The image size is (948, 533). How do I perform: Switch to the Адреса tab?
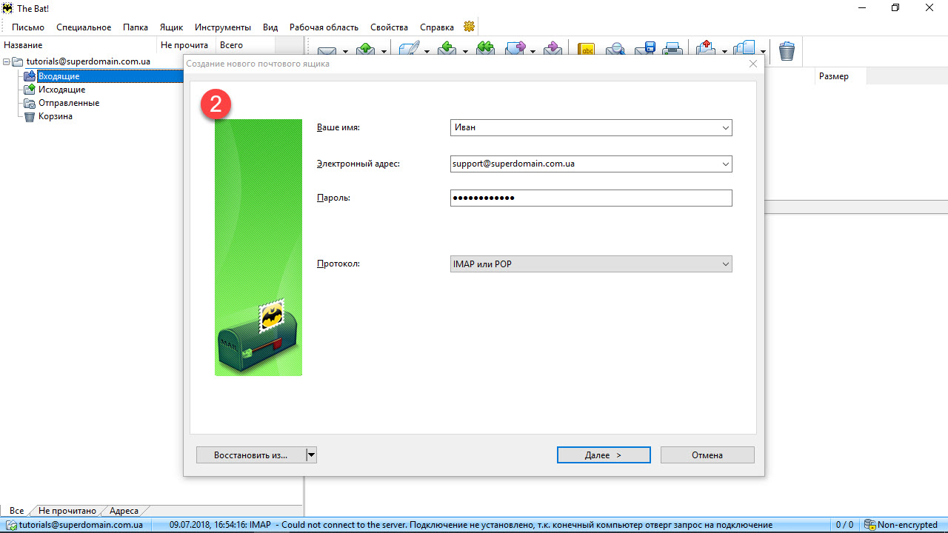pos(124,511)
